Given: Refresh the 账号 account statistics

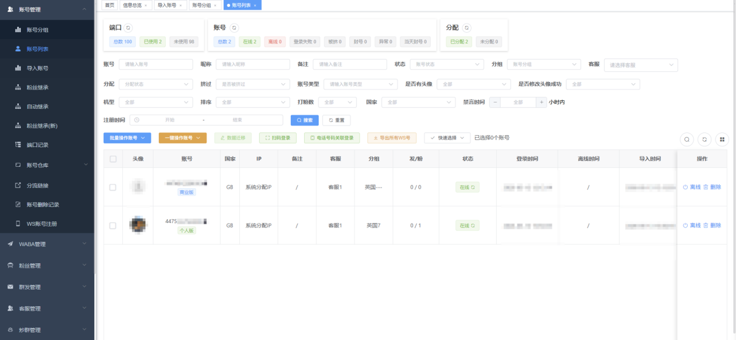Looking at the screenshot, I should [x=234, y=28].
